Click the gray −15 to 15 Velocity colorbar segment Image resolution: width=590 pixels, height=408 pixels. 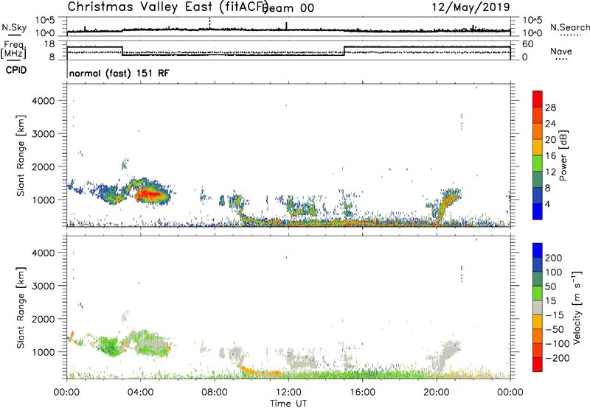(x=538, y=307)
